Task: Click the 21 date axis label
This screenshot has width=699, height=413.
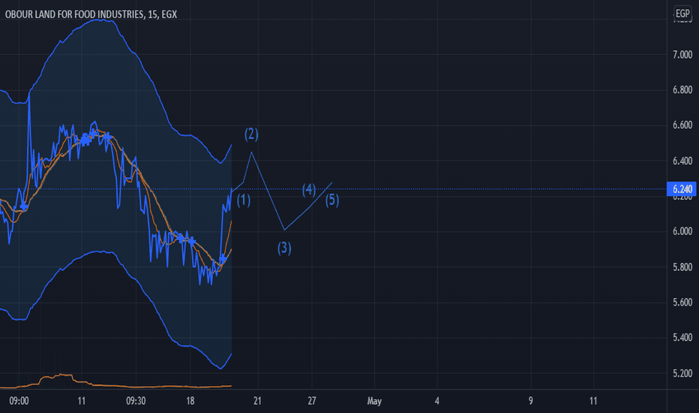Action: [x=257, y=401]
